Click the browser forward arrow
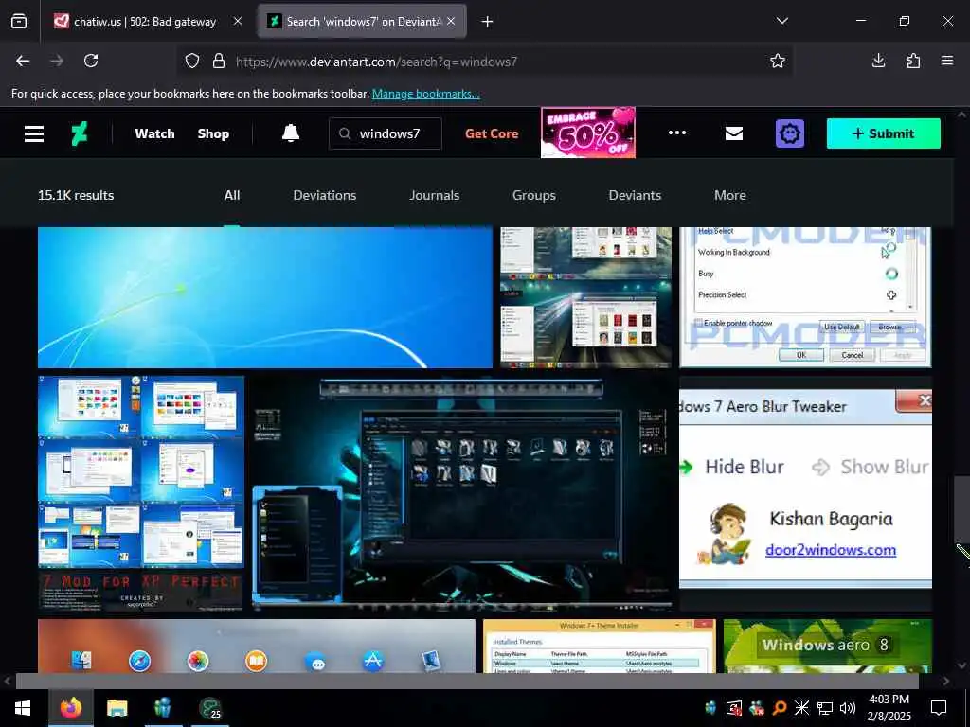 point(57,61)
